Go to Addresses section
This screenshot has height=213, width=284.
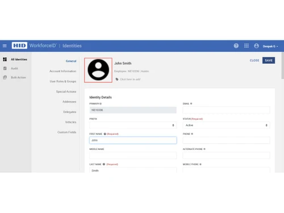click(69, 102)
